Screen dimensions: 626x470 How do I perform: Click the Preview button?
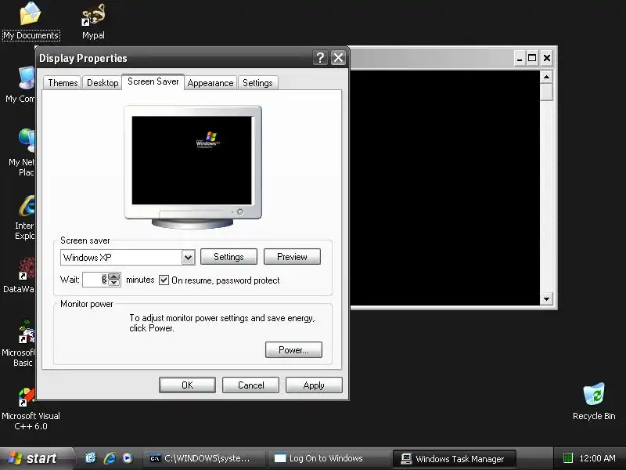[x=292, y=257]
